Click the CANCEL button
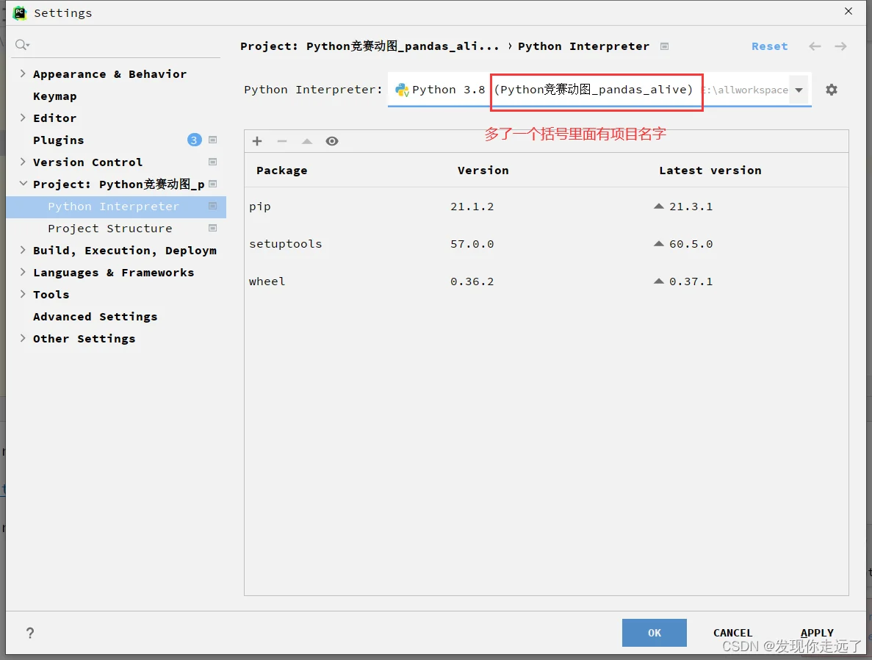Screen dimensions: 872x660 [x=733, y=633]
